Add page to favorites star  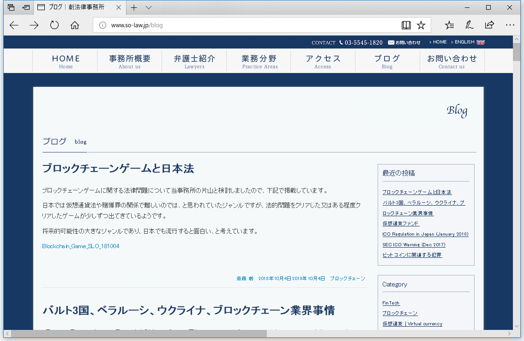pyautogui.click(x=421, y=25)
